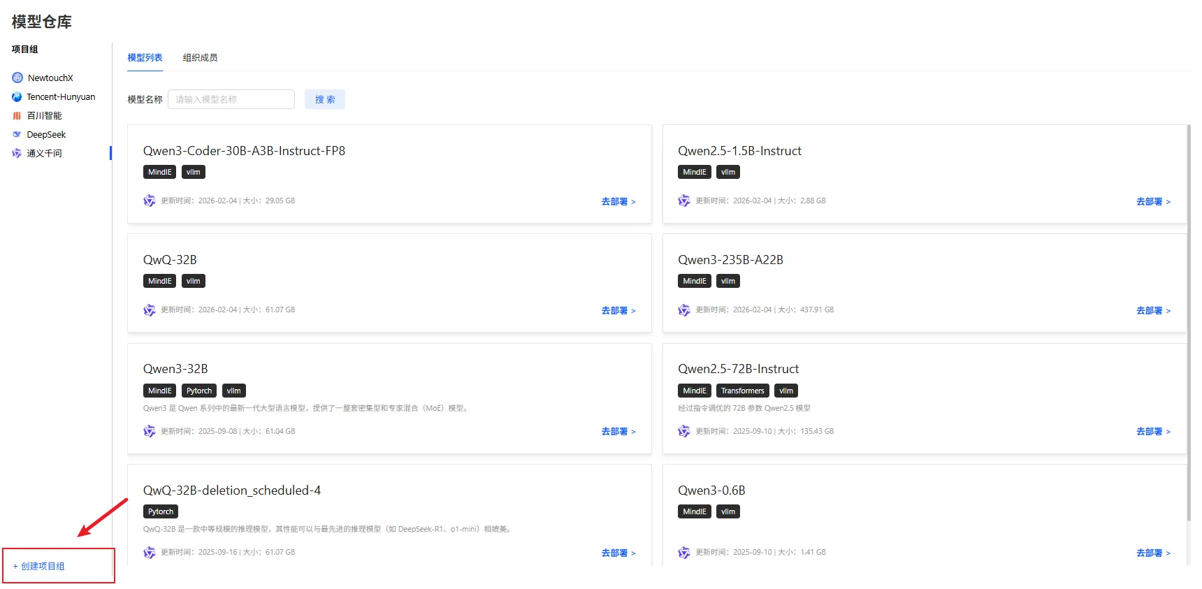Click the model list vertical scrollbar
The image size is (1202, 589).
pyautogui.click(x=1189, y=322)
